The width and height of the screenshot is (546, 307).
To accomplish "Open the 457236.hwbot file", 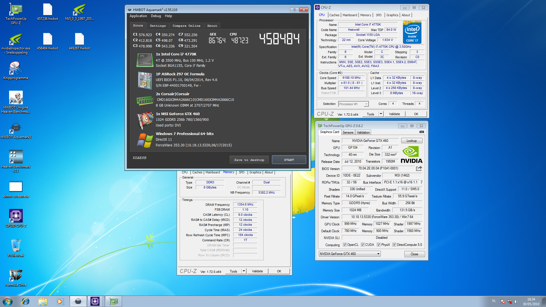I will (x=47, y=12).
